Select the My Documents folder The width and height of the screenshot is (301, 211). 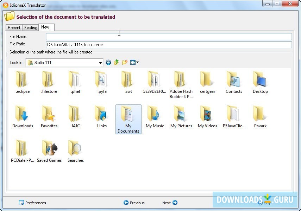128,119
